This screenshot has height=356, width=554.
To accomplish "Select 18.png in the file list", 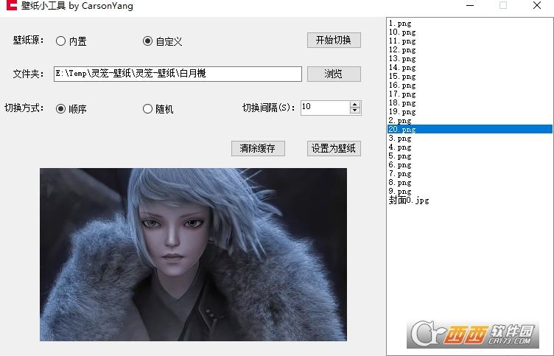I will [x=469, y=103].
